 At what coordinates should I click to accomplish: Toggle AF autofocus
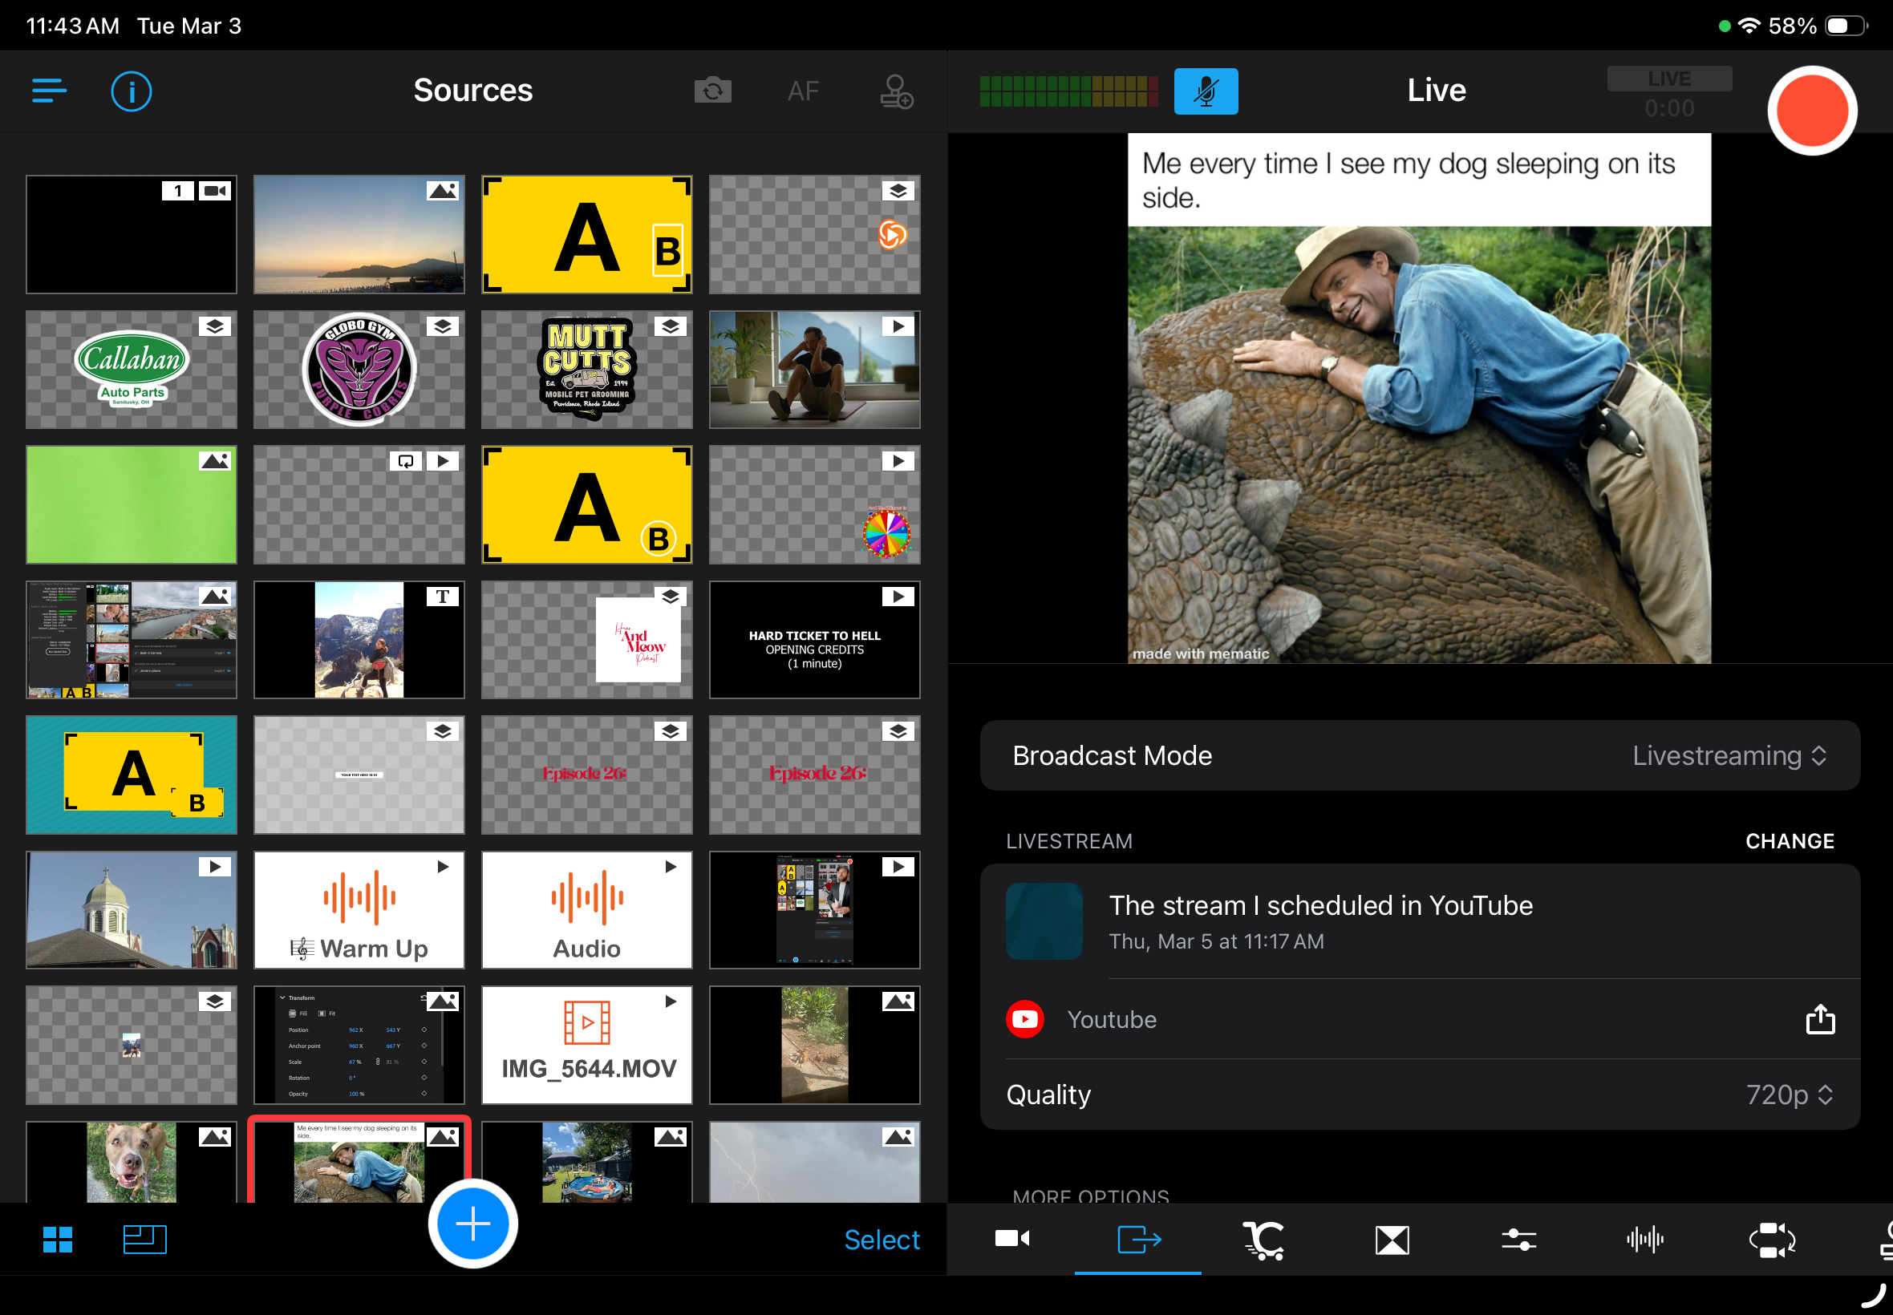tap(803, 91)
